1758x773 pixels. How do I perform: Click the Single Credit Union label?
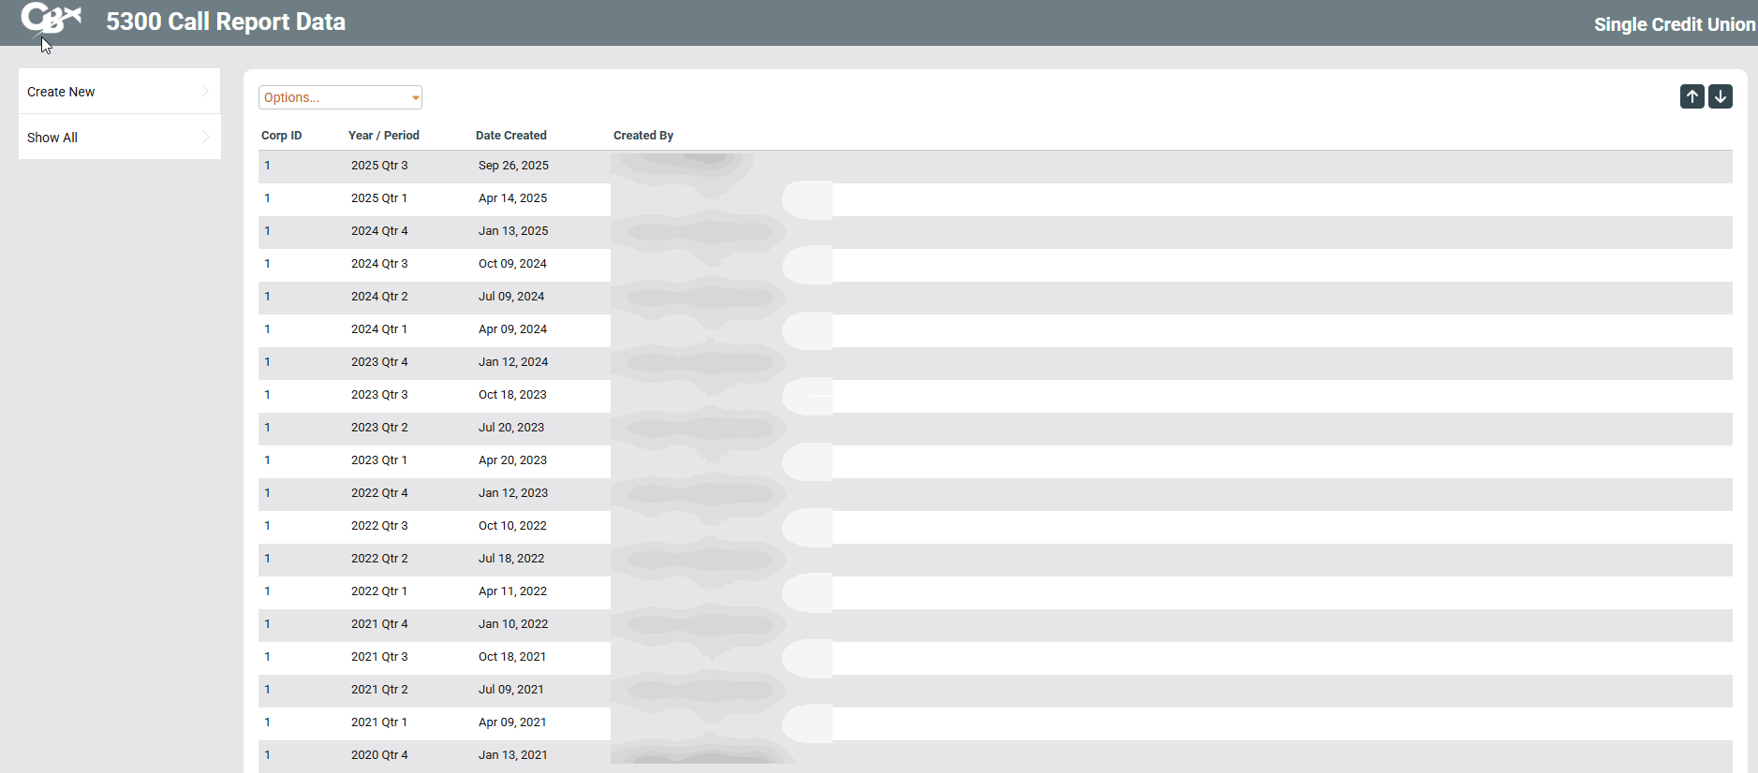point(1674,24)
